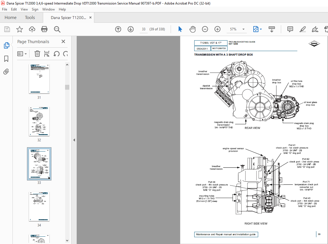Viewport: 328px width, 244px height.
Task: Click the "Maintenance and Repair manual" footer box
Action: pyautogui.click(x=226, y=234)
